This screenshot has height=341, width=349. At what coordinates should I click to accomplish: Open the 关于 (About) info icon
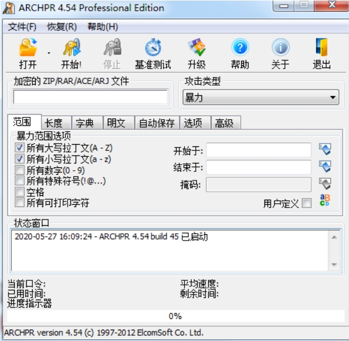[280, 47]
